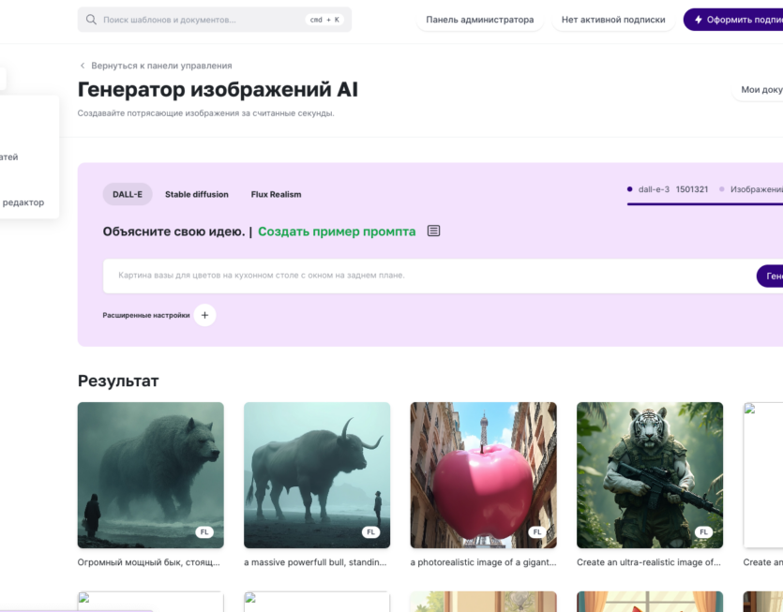Click the FL badge on the white tiger image

[701, 530]
